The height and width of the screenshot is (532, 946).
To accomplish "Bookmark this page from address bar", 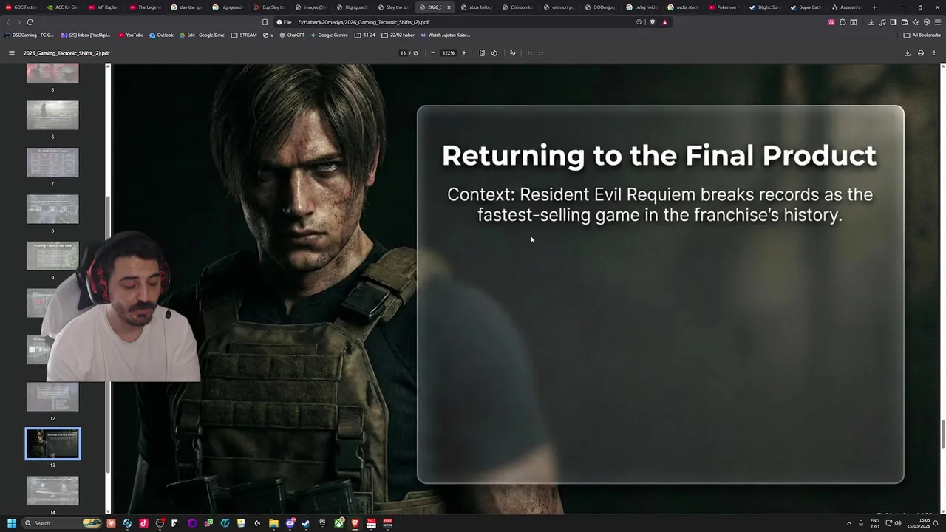I will click(x=265, y=22).
